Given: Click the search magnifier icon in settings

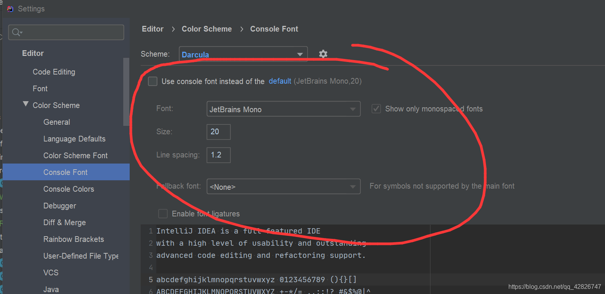Looking at the screenshot, I should click(17, 32).
